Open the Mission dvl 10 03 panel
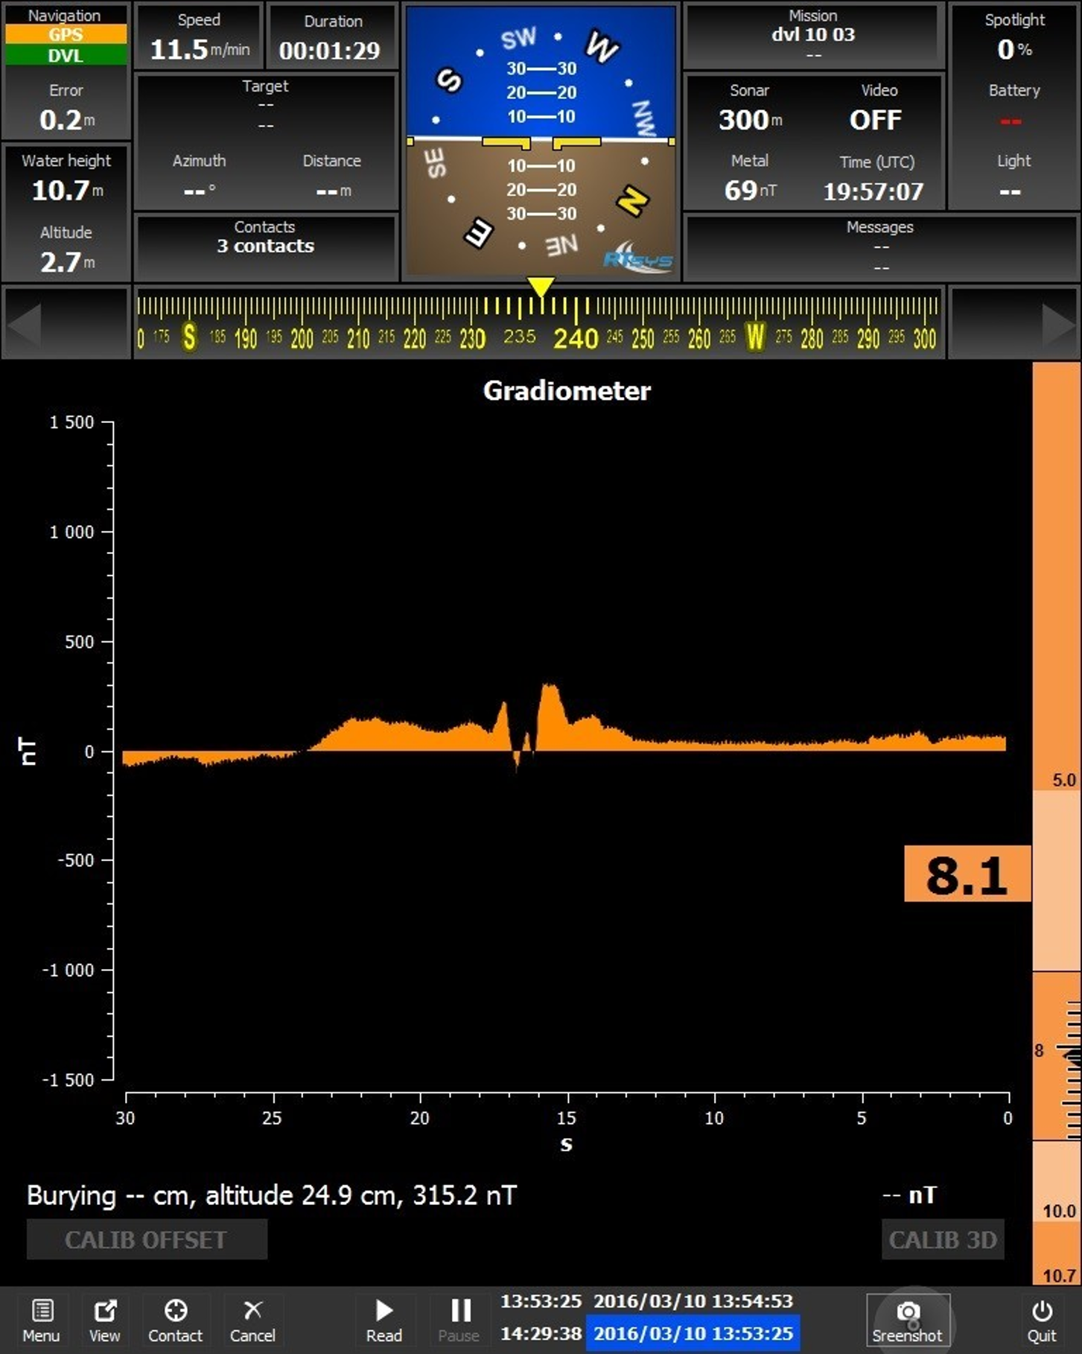Viewport: 1082px width, 1354px height. [813, 34]
